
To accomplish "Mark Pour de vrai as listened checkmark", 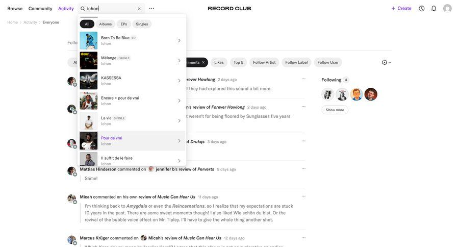I will (84, 145).
